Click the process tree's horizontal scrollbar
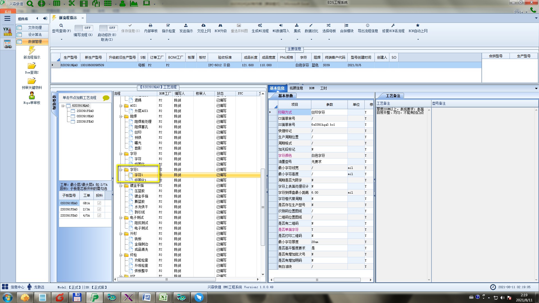Screen dimensions: 539x303 tap(166, 279)
